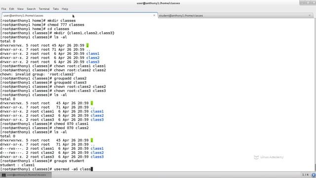Click the 'chown: invalid group' error line

(38, 74)
